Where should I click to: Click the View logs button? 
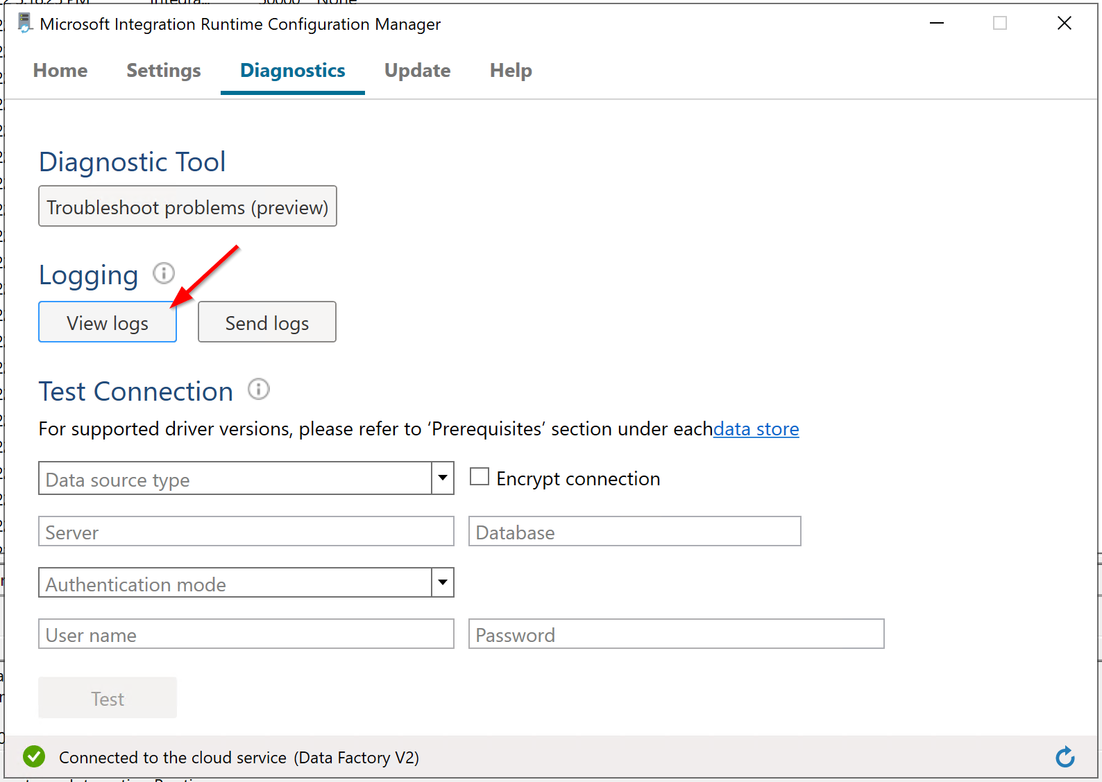click(x=108, y=322)
